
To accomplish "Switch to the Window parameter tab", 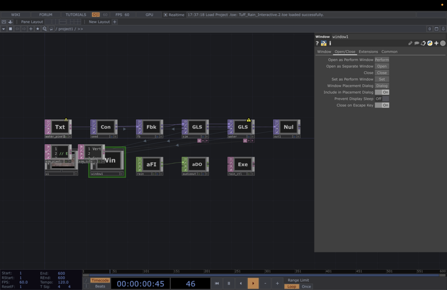I will pyautogui.click(x=324, y=52).
